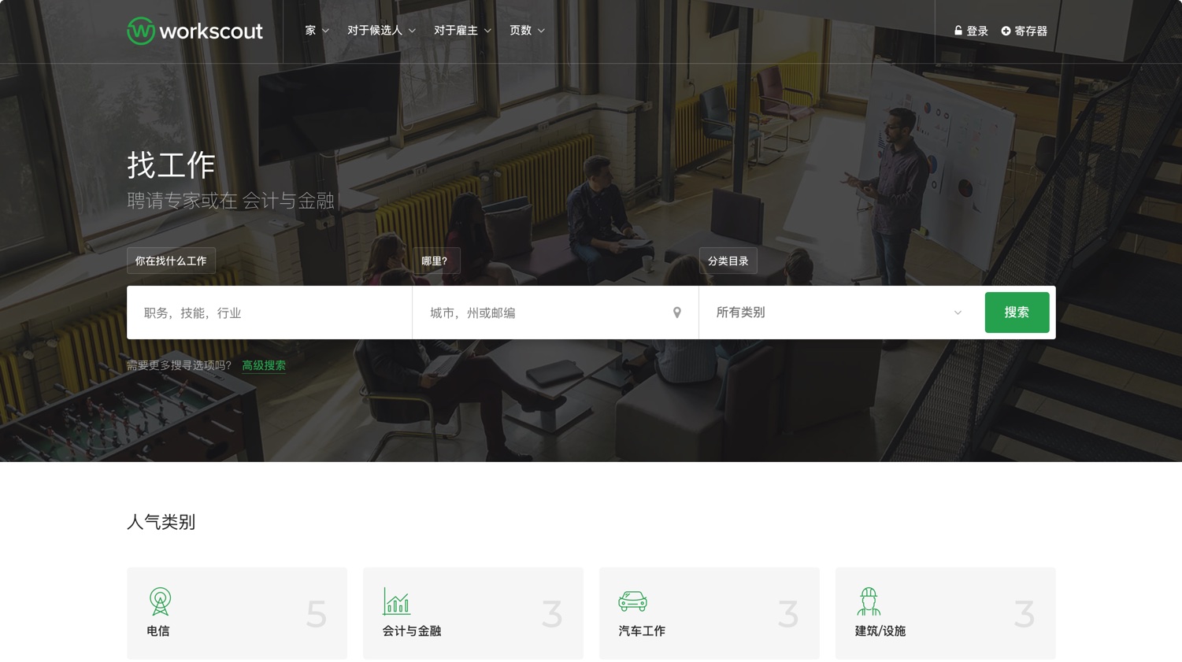
Task: Click chevron next to 对于雇主
Action: pos(487,31)
